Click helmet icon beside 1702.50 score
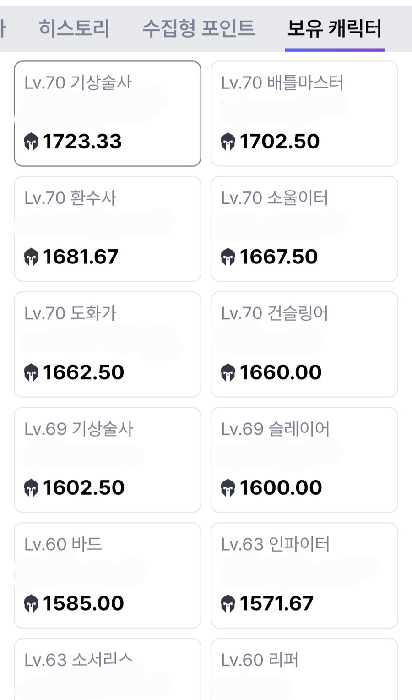The width and height of the screenshot is (412, 700). click(228, 142)
